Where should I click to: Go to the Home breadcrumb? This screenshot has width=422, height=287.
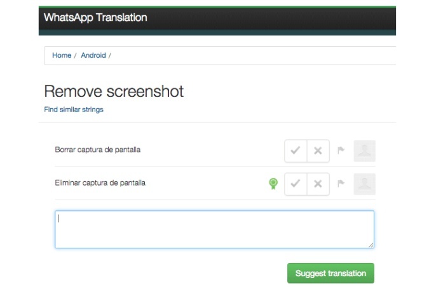point(62,56)
